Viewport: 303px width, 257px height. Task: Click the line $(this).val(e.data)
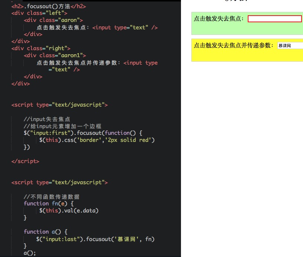[69, 211]
